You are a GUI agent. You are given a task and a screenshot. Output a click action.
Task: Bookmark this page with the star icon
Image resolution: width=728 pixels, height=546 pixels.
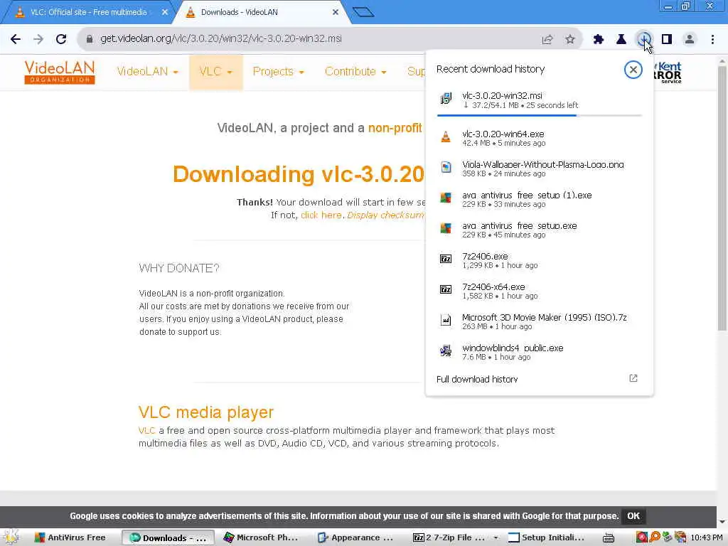tap(570, 40)
